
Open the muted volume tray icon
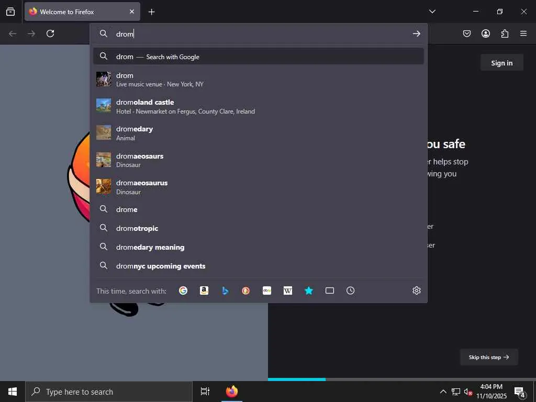click(x=468, y=392)
